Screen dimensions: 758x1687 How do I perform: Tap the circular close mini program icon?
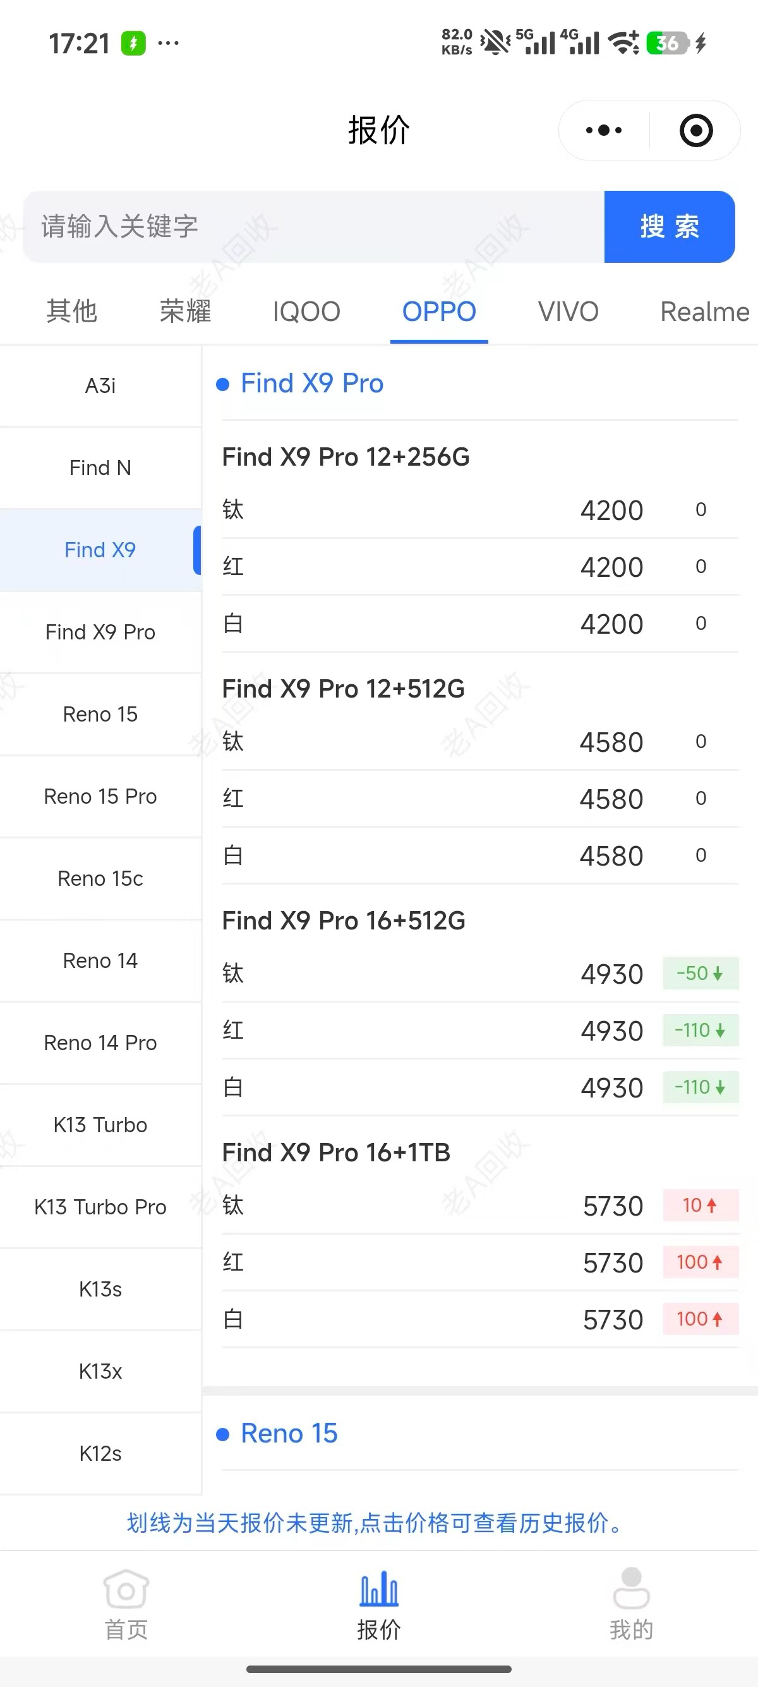pyautogui.click(x=695, y=130)
